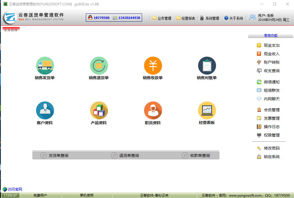Click the 锁定系统 label
Screen dimensions: 294x198
point(272,157)
